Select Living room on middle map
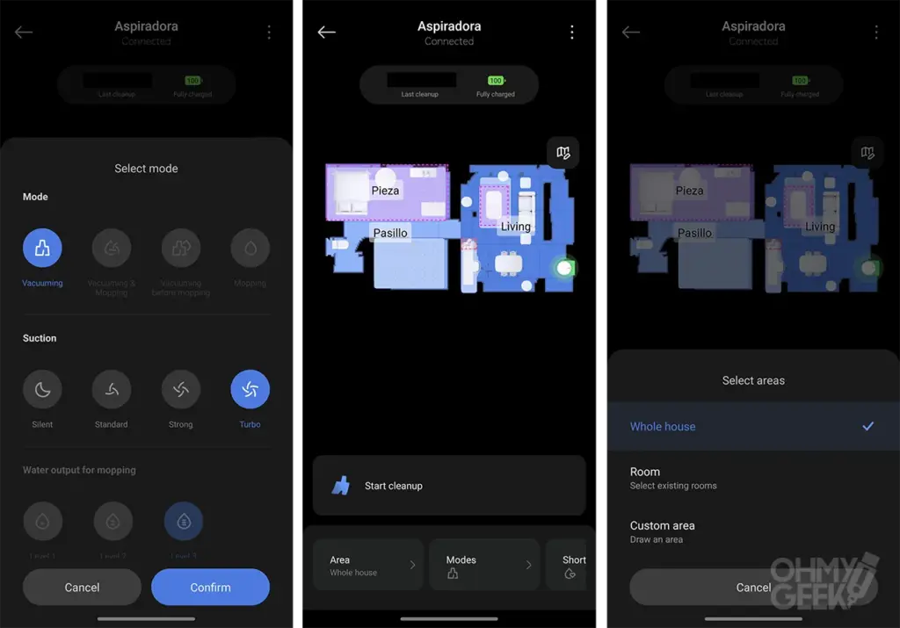The width and height of the screenshot is (900, 628). click(515, 227)
